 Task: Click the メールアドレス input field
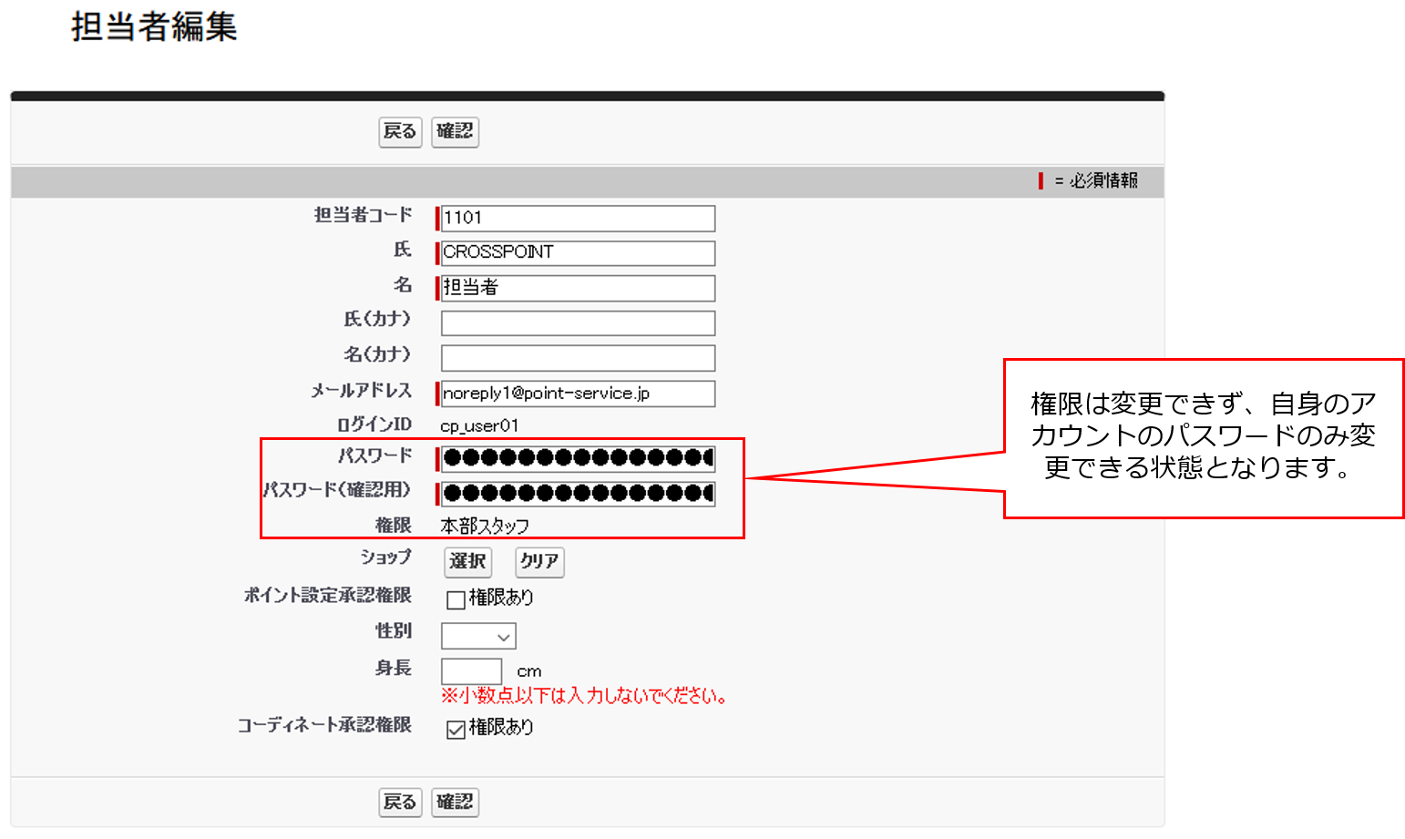(578, 394)
